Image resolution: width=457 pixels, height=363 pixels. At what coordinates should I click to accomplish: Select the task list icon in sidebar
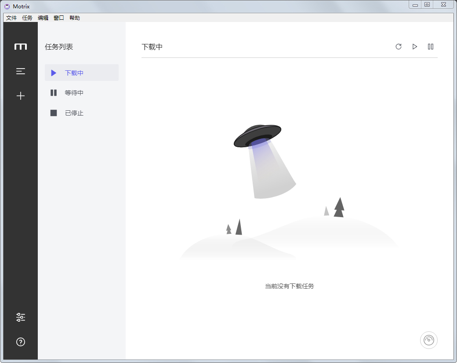click(x=20, y=71)
